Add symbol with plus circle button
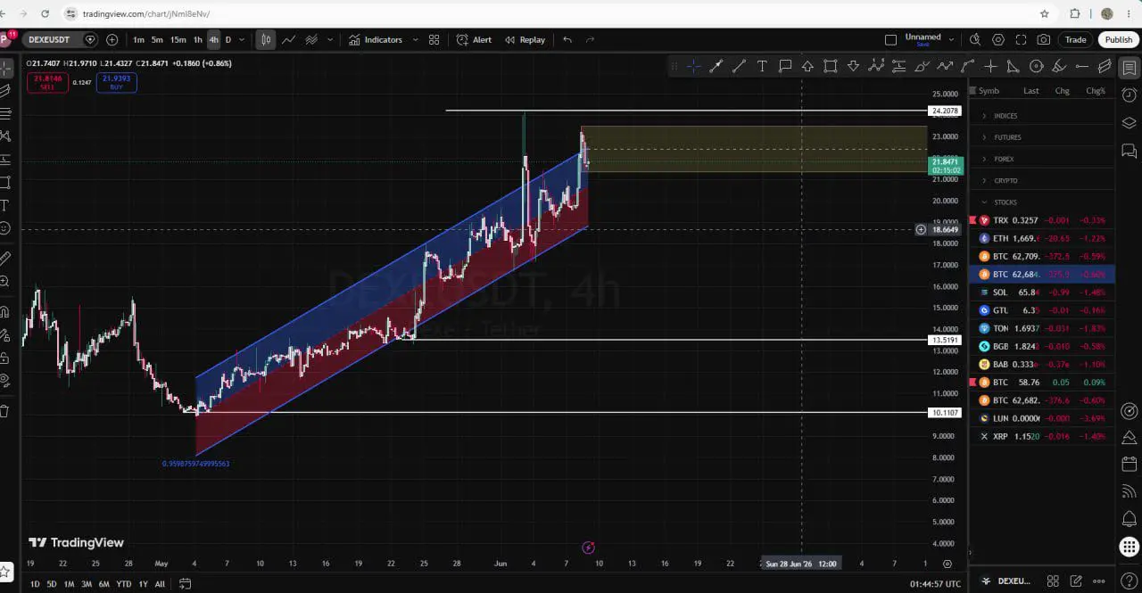The image size is (1142, 593). tap(112, 39)
